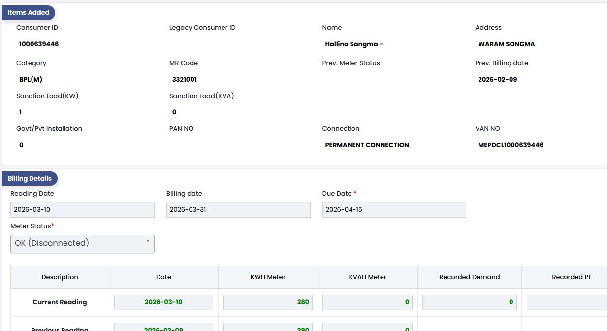
Task: Click the Items Added section header
Action: coord(29,13)
